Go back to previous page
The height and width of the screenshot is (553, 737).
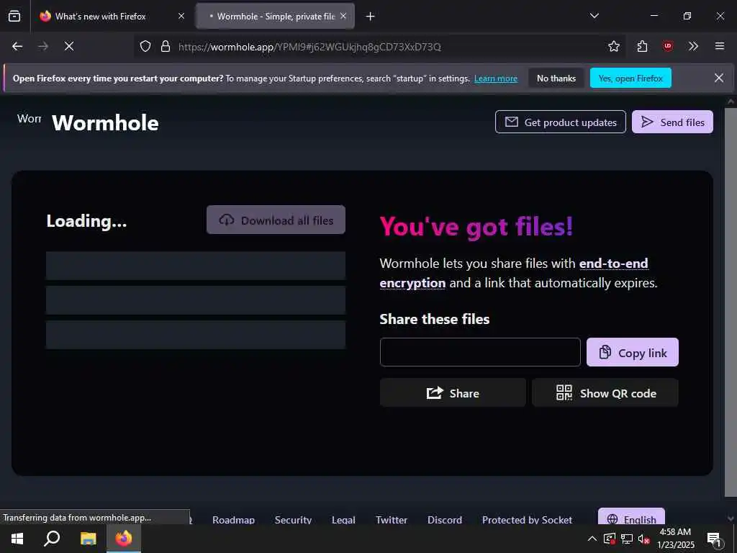point(17,46)
